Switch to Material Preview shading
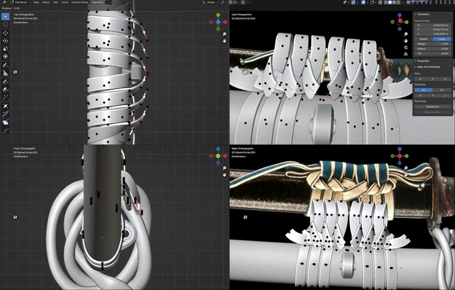 pos(395,2)
